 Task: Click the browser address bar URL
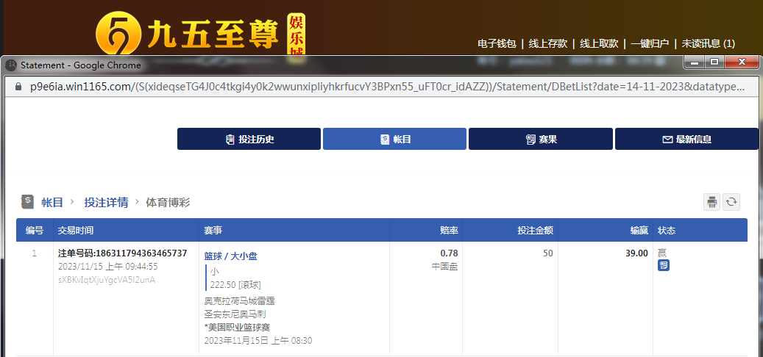point(387,87)
